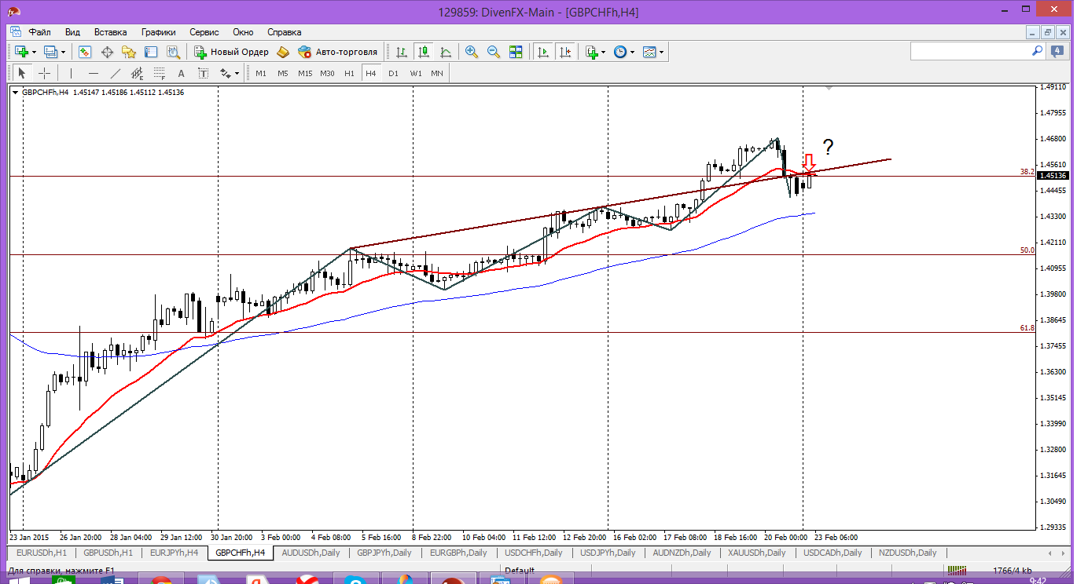Select the cursor arrow tool
1077x584 pixels.
tap(22, 73)
